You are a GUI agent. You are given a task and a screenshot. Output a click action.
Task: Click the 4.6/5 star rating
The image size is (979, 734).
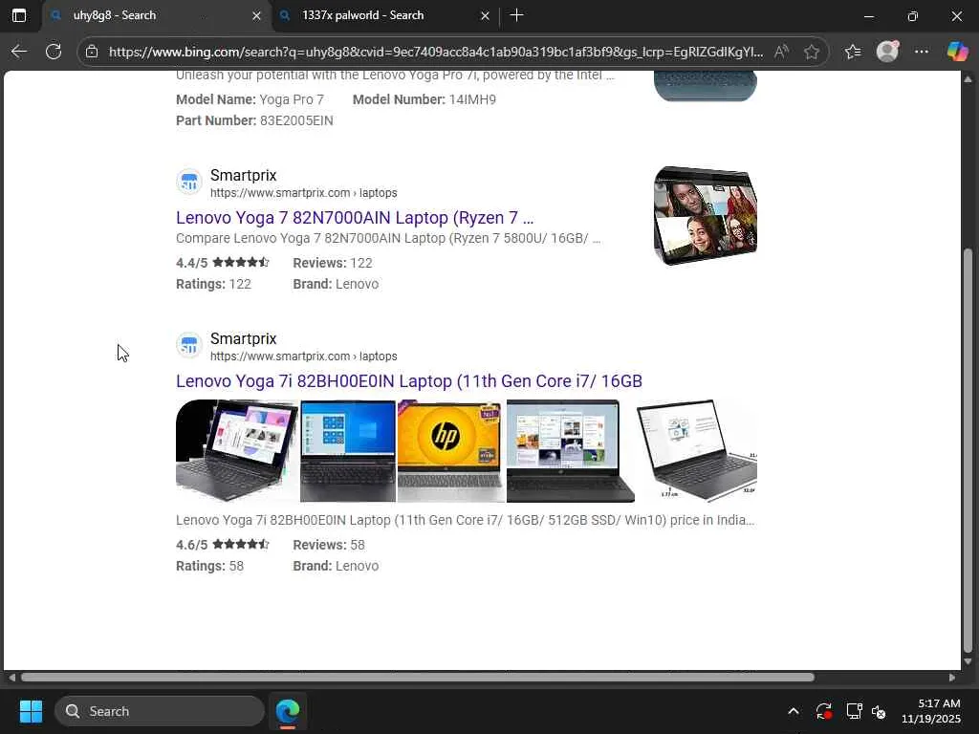point(223,545)
